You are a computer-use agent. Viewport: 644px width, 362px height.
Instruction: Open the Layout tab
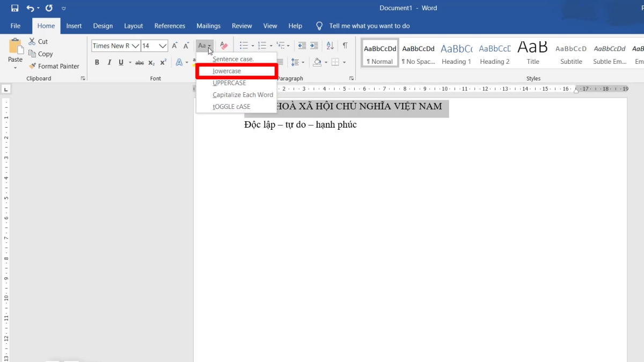point(134,26)
